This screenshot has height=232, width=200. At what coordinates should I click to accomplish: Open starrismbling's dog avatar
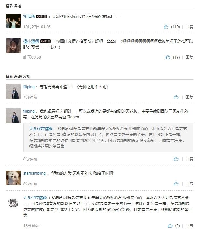13,178
